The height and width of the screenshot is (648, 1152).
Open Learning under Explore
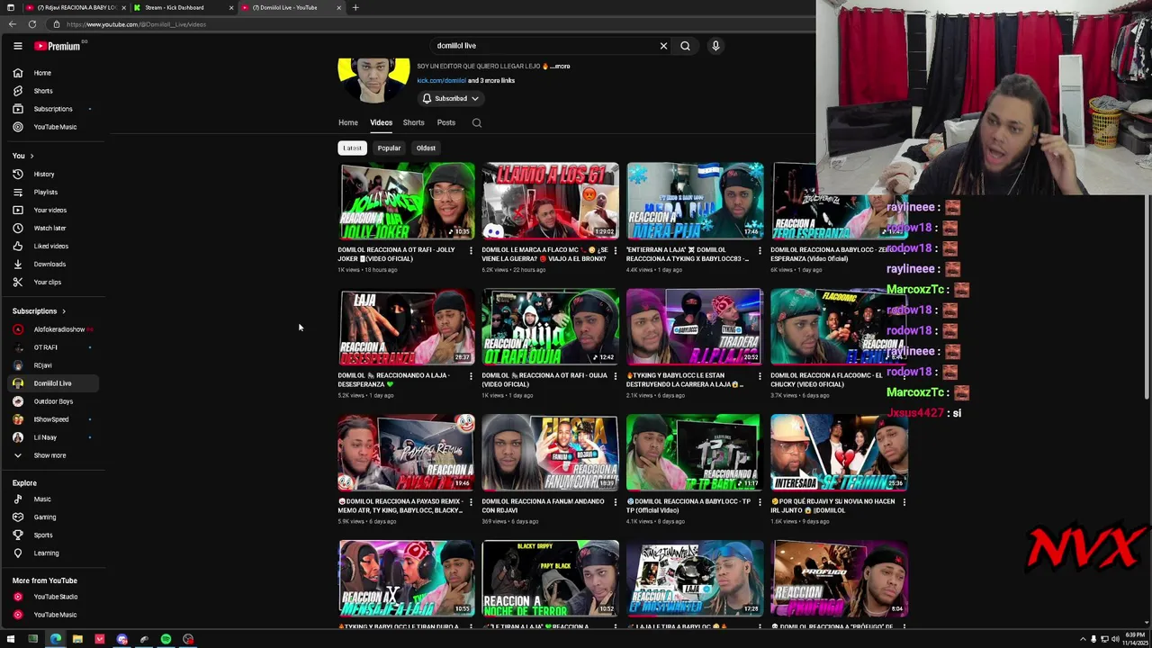coord(46,553)
